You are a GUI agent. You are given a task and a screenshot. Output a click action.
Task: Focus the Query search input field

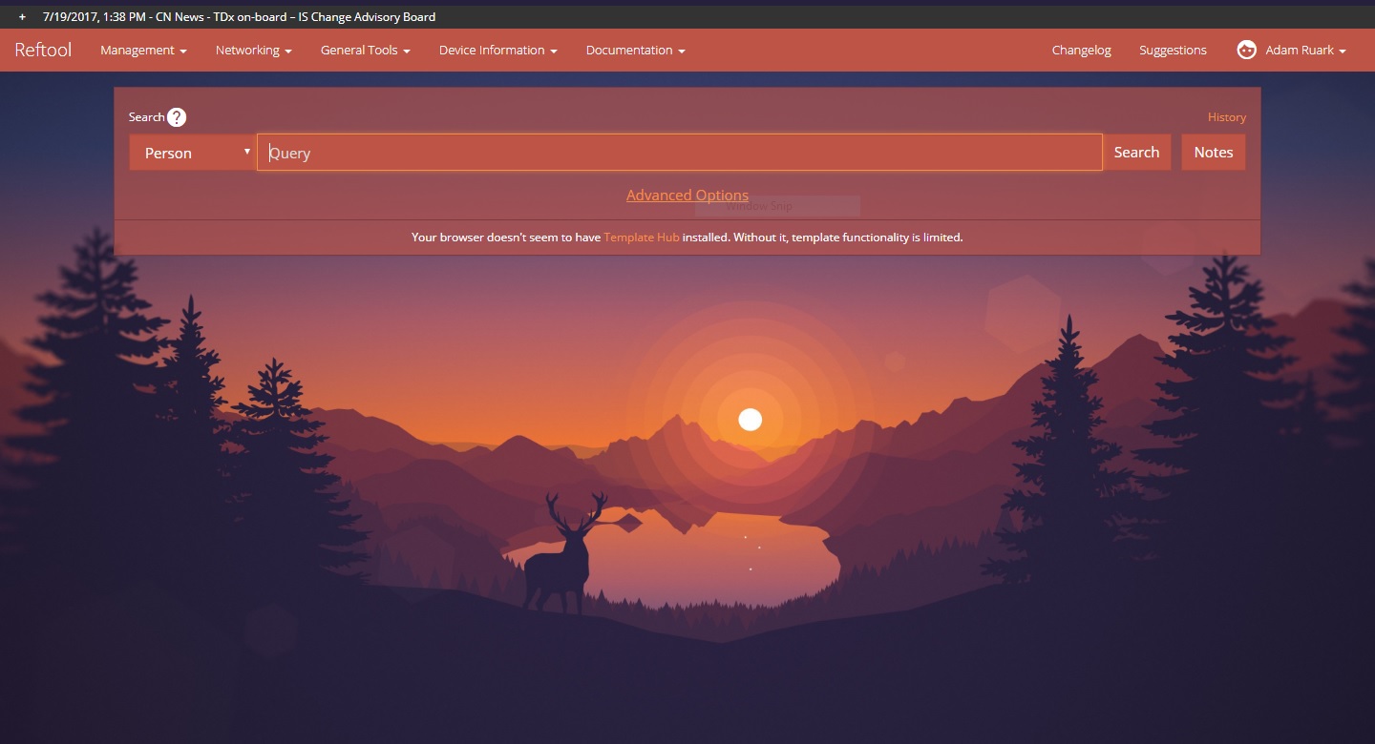coord(680,153)
